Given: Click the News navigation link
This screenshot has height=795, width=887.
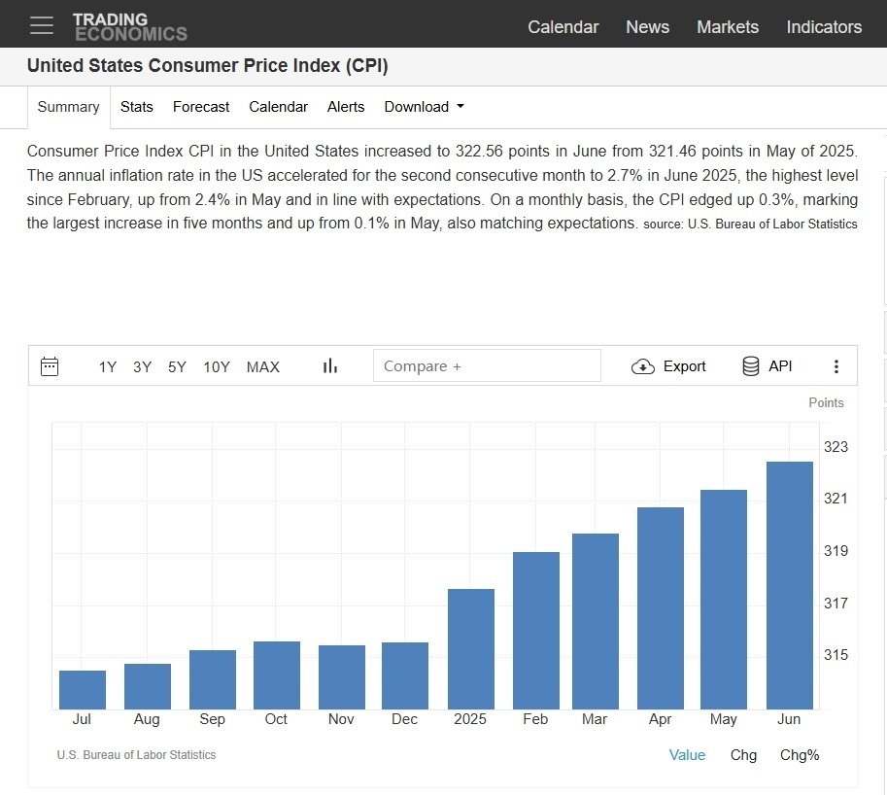Looking at the screenshot, I should coord(647,26).
